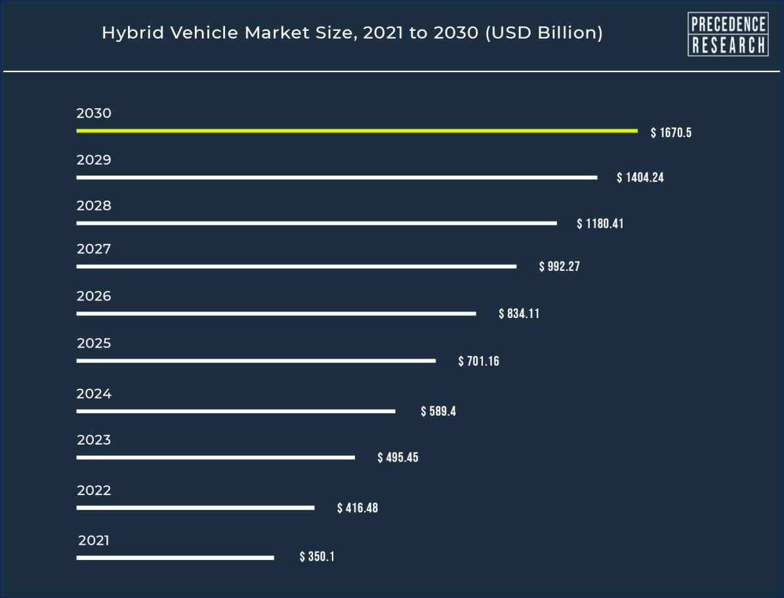Select the 2025 bar
784x598 pixels.
pos(256,361)
